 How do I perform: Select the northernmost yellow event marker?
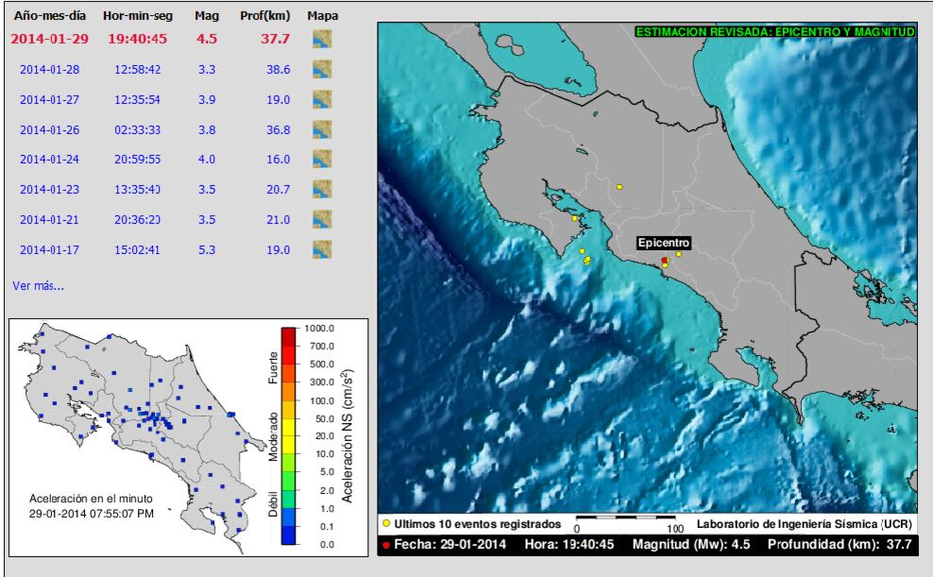tap(619, 187)
